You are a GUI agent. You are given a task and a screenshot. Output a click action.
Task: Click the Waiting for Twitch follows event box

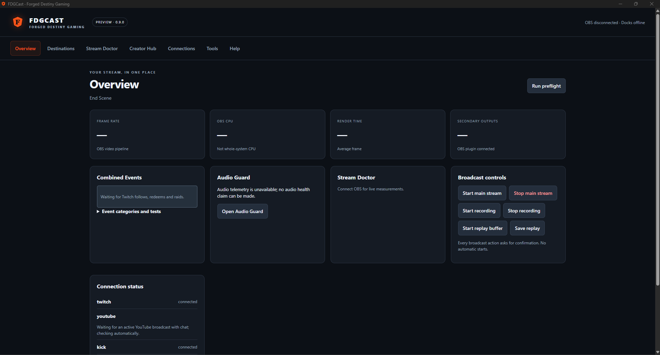click(147, 197)
